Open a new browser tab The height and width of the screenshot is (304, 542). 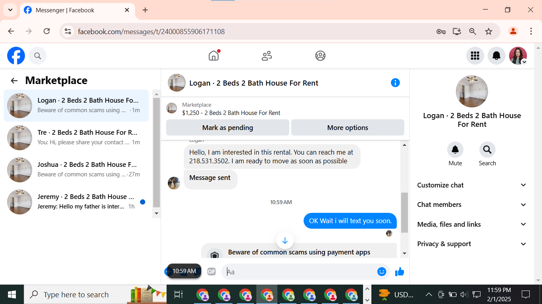145,10
